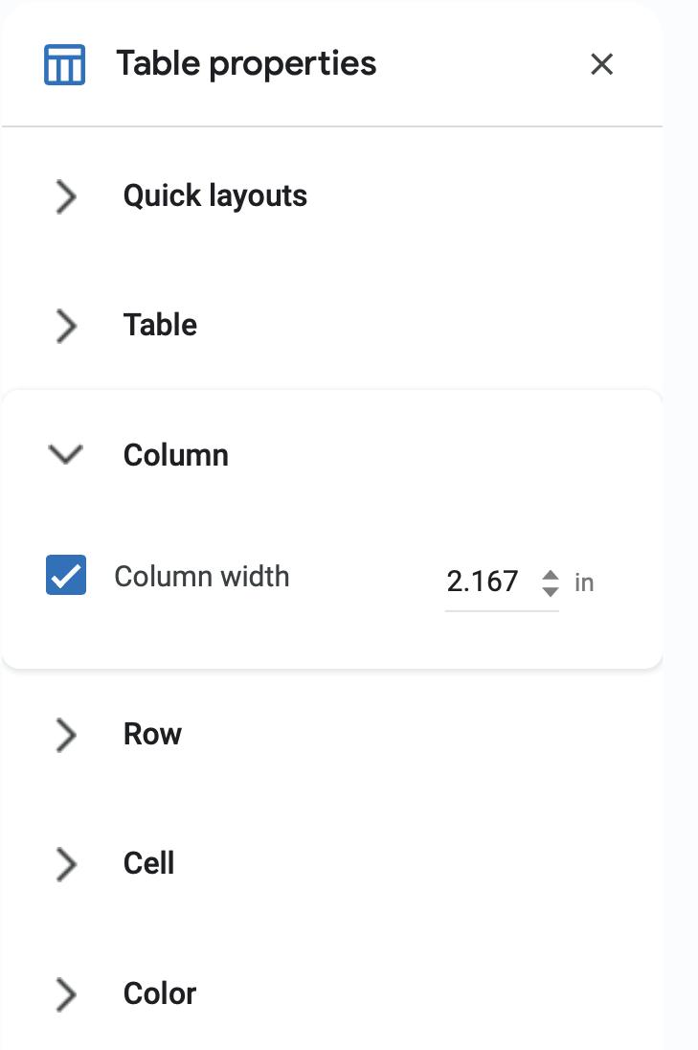Viewport: 698px width, 1050px height.
Task: Expand the Row section chevron
Action: pos(65,735)
